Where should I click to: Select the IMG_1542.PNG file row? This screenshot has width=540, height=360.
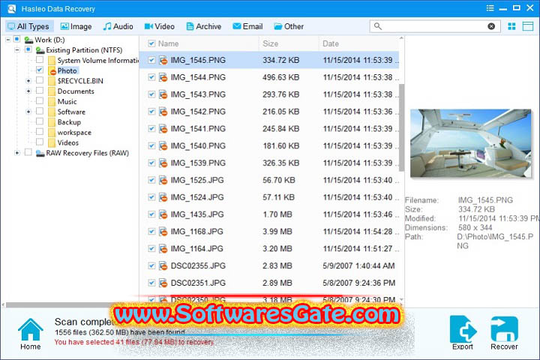tap(269, 112)
